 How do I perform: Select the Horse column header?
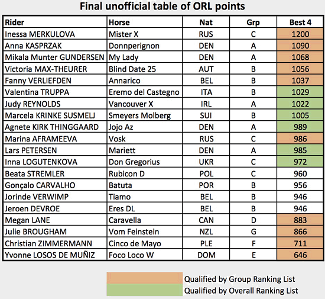click(144, 22)
